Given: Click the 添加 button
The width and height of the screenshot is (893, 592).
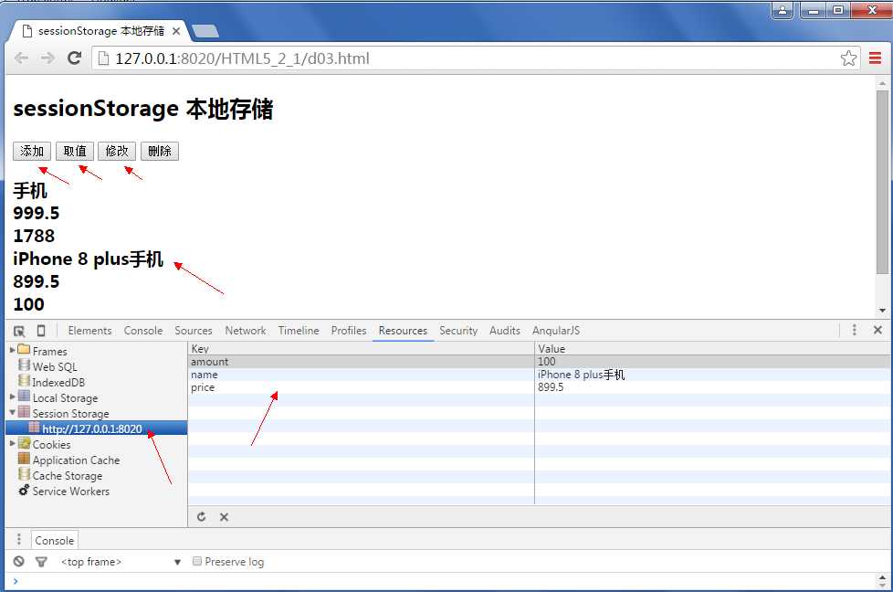Looking at the screenshot, I should [32, 151].
